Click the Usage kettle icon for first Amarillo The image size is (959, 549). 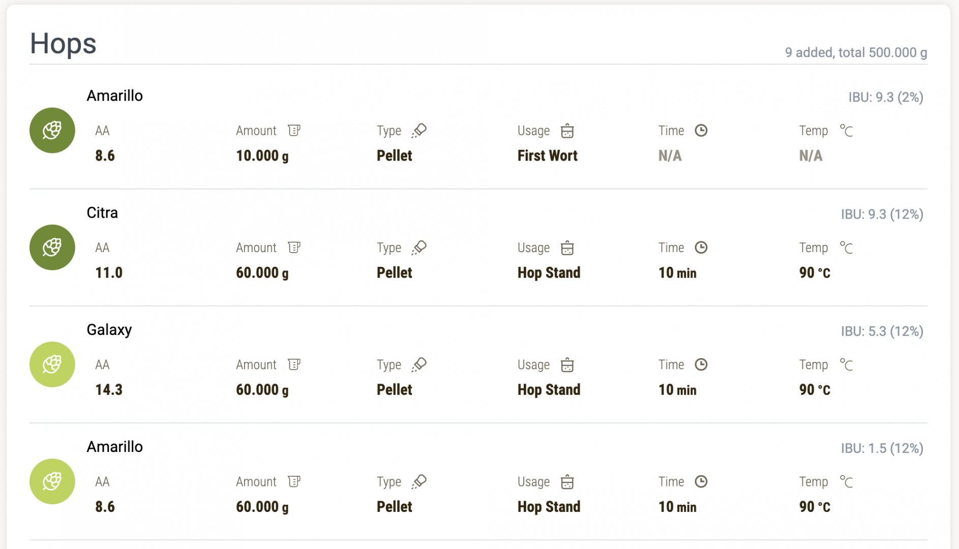pyautogui.click(x=567, y=131)
